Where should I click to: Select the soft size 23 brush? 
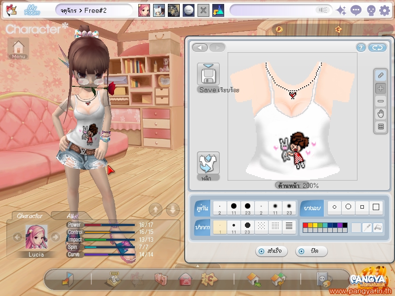tap(289, 208)
